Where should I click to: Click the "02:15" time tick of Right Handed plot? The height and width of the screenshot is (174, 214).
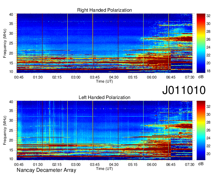(57, 77)
